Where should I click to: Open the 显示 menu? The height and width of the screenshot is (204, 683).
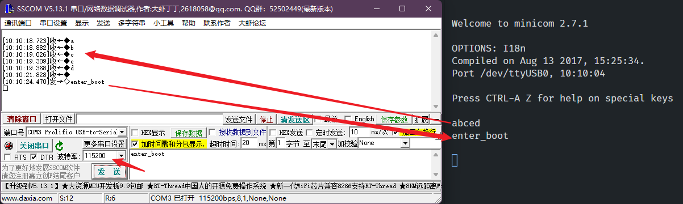coord(82,23)
